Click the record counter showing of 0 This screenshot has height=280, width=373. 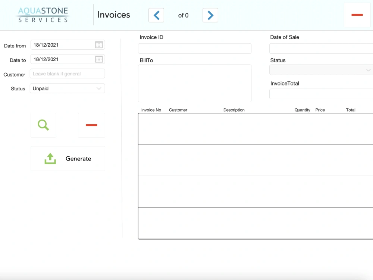click(x=183, y=15)
